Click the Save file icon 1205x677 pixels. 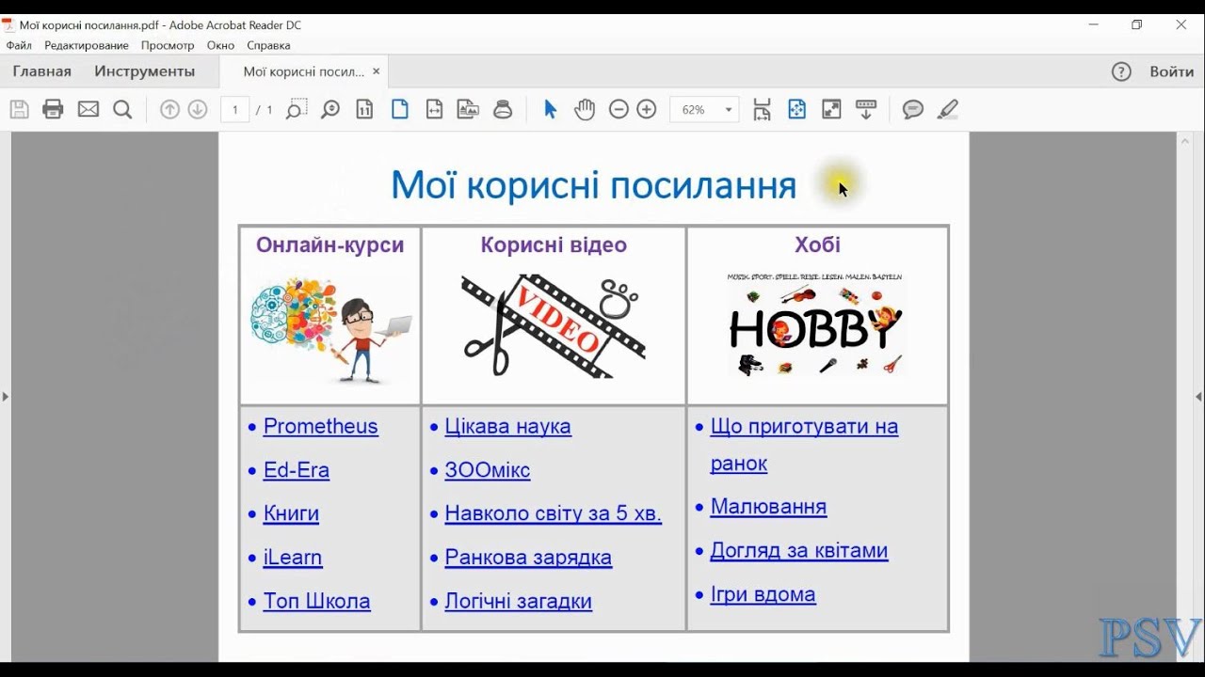coord(19,110)
